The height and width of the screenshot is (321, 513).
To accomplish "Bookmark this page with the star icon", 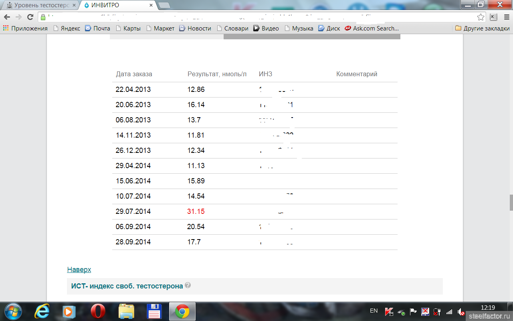I will coord(481,17).
